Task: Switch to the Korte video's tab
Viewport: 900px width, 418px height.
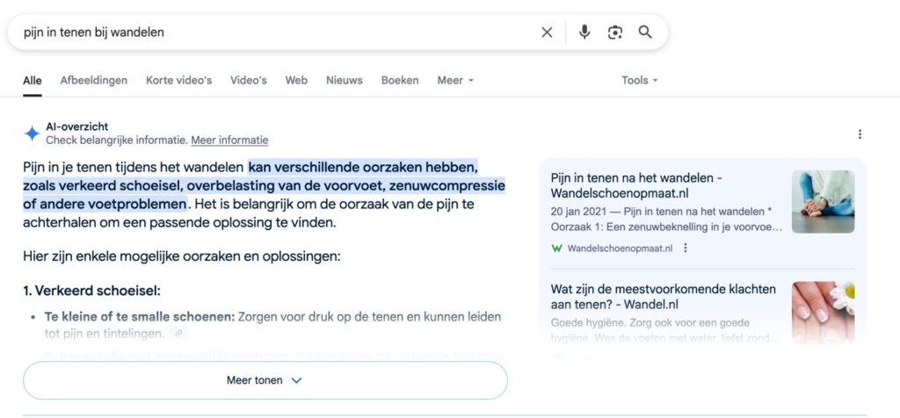Action: [178, 80]
